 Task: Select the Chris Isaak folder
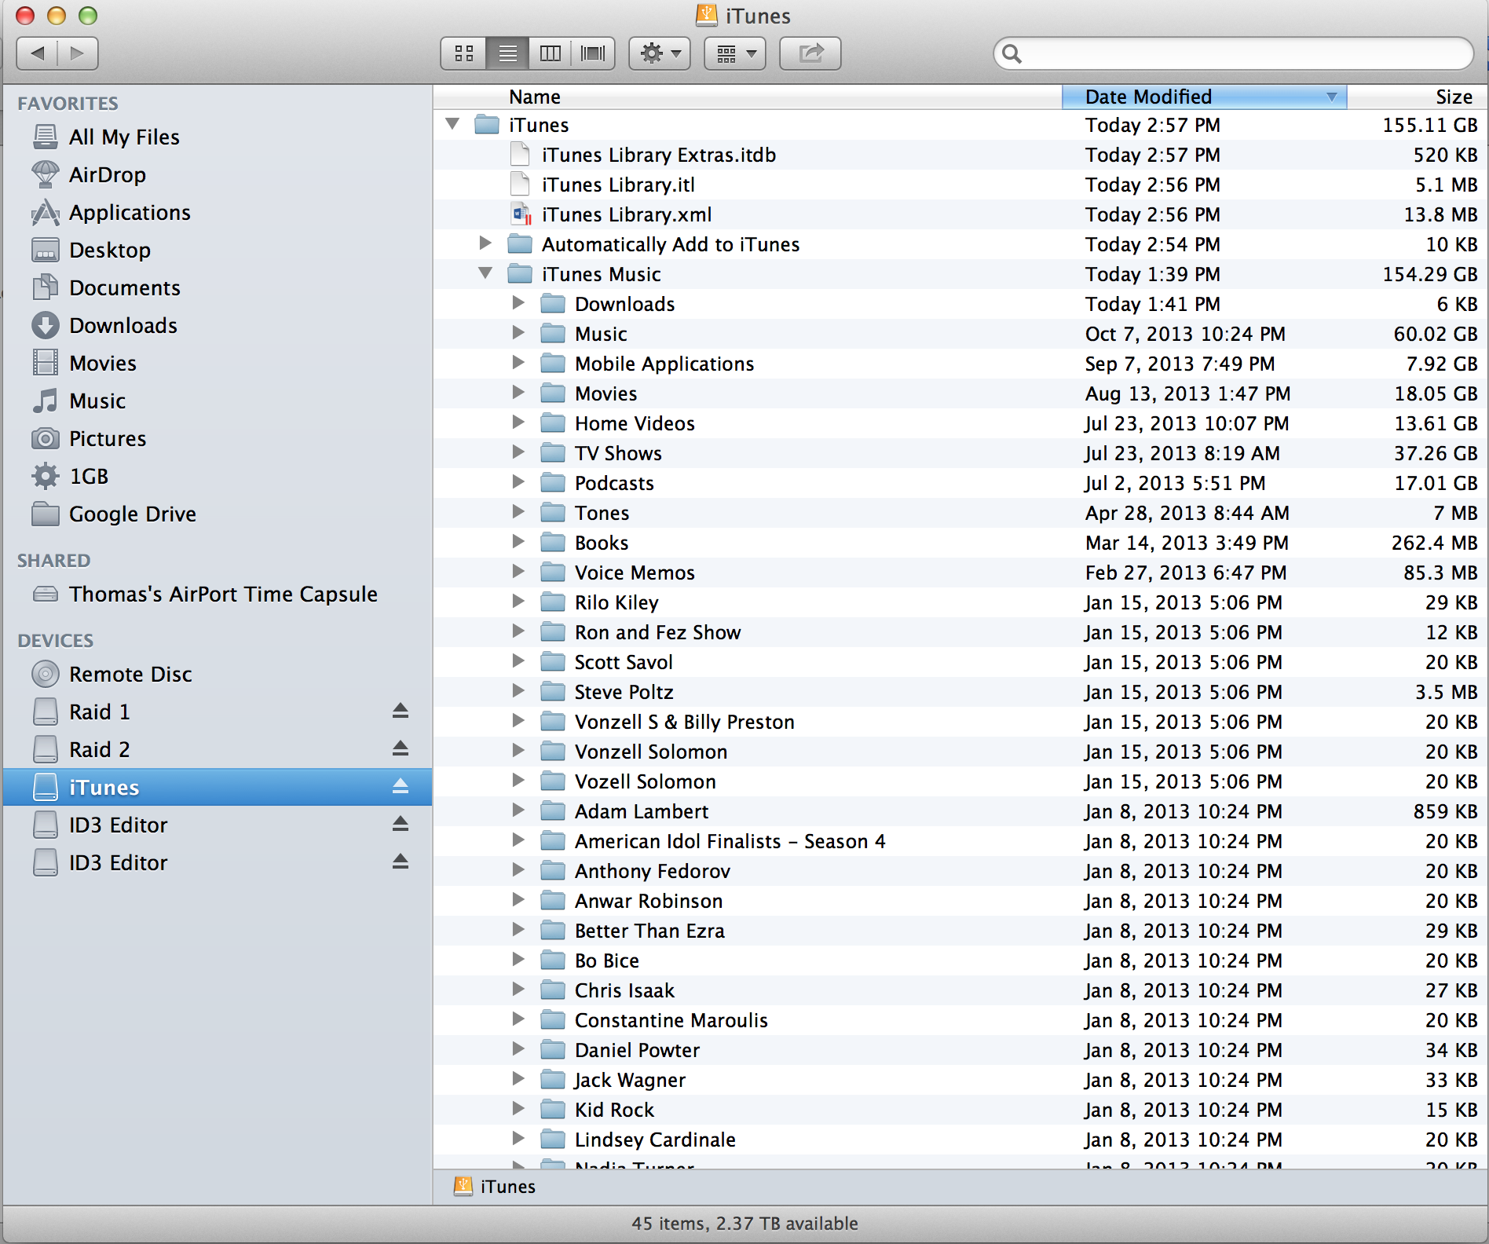click(960, 990)
